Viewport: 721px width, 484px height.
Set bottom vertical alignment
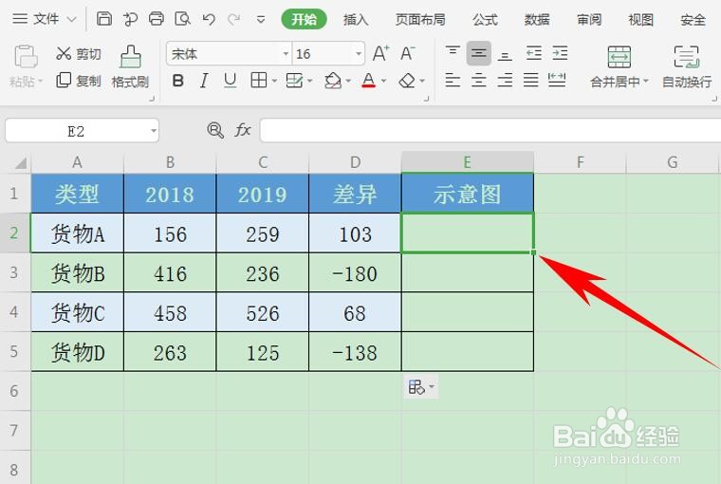[x=505, y=54]
